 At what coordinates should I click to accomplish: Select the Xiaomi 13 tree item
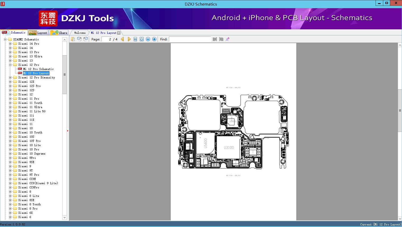pos(26,61)
